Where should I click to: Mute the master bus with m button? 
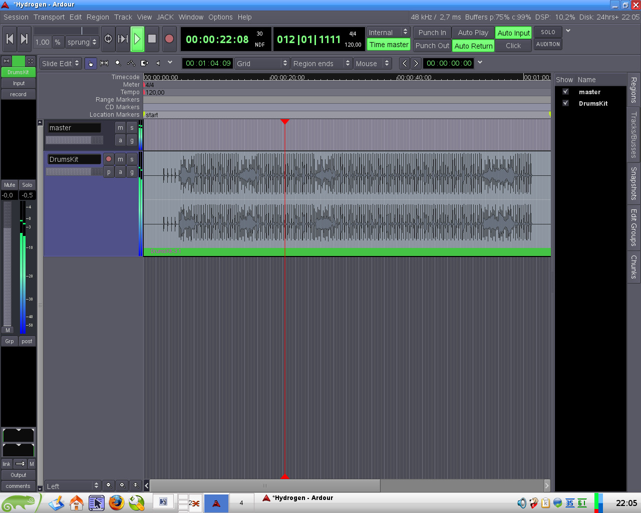pyautogui.click(x=120, y=128)
